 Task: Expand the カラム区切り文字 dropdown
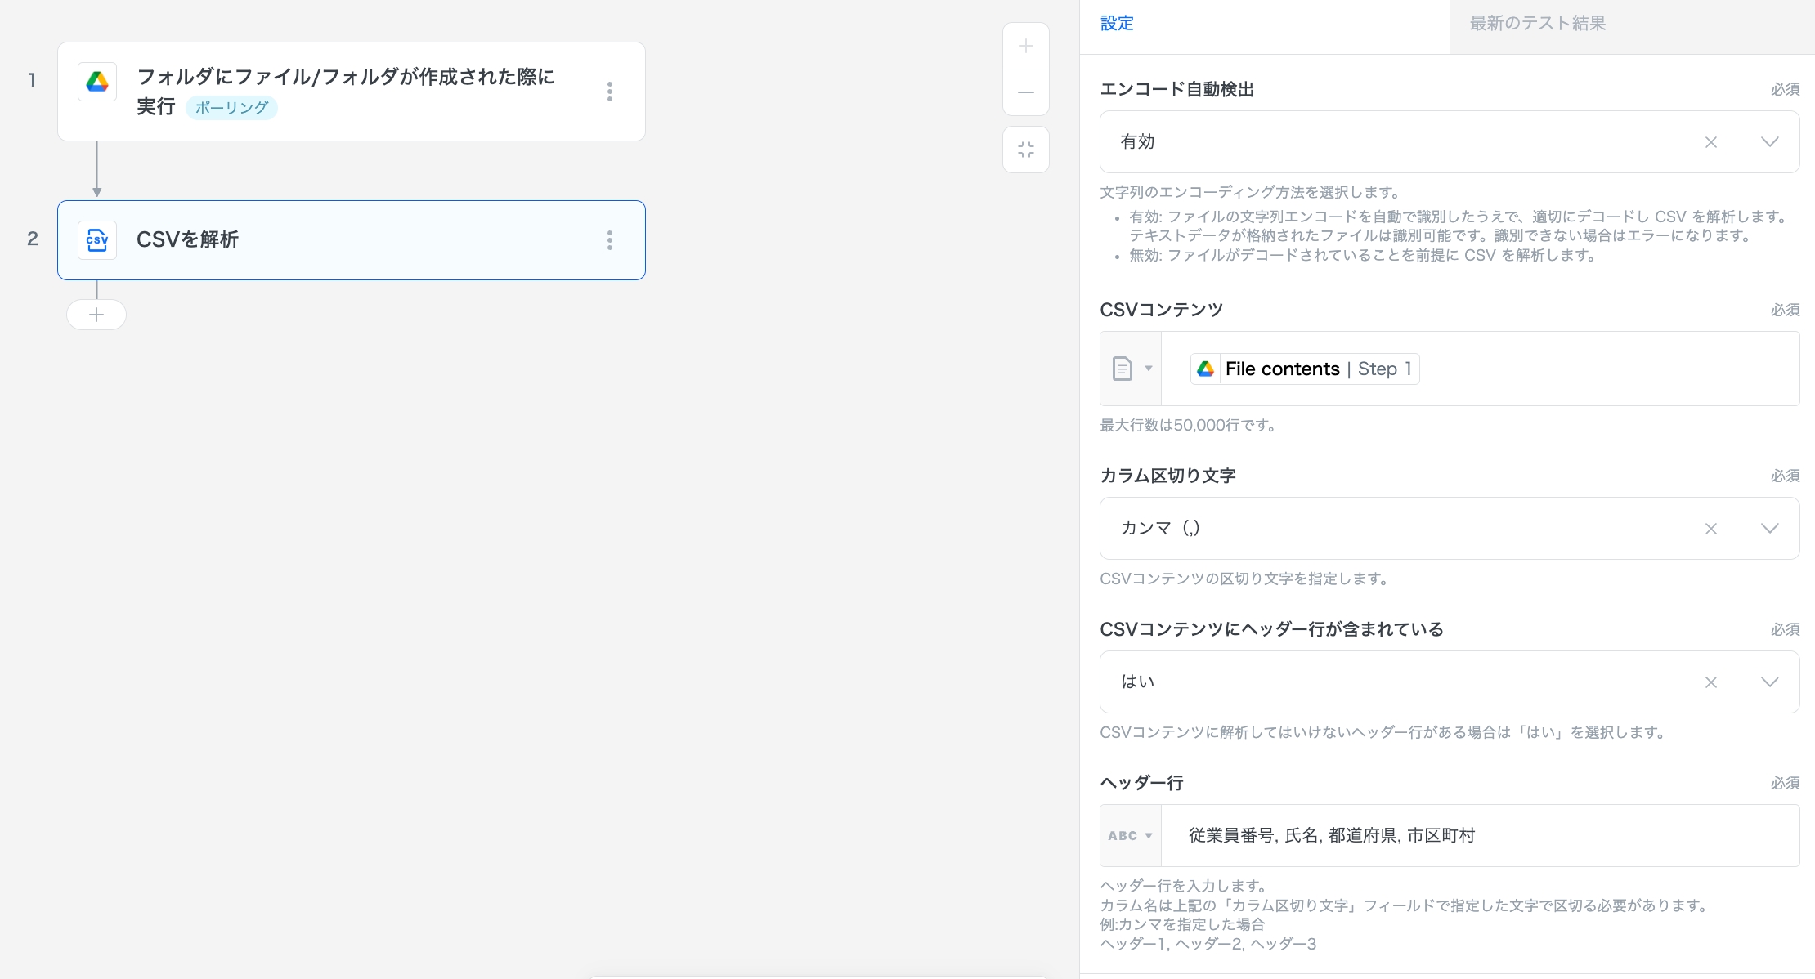pos(1769,529)
